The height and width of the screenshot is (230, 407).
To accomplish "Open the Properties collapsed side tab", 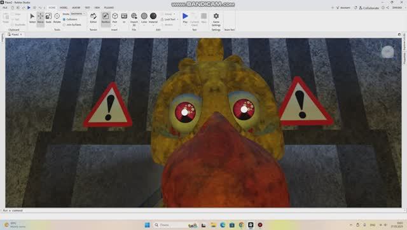I will point(404,58).
